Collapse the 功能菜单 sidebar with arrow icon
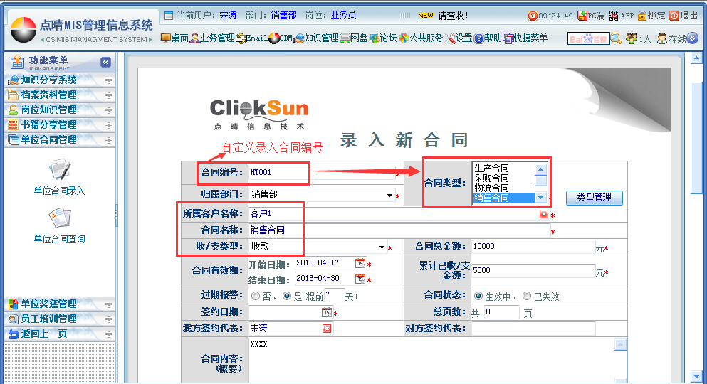This screenshot has height=384, width=707. [105, 63]
